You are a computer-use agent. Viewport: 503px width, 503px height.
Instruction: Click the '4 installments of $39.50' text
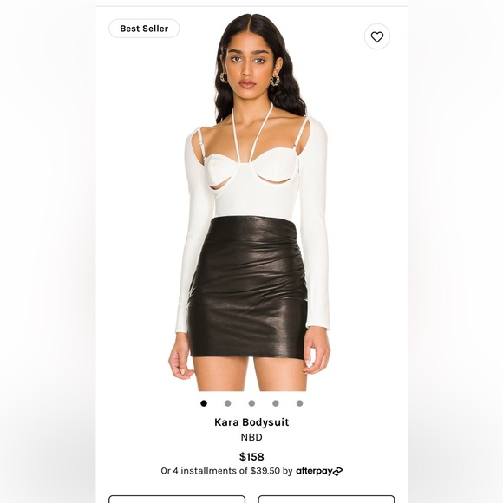click(x=226, y=471)
